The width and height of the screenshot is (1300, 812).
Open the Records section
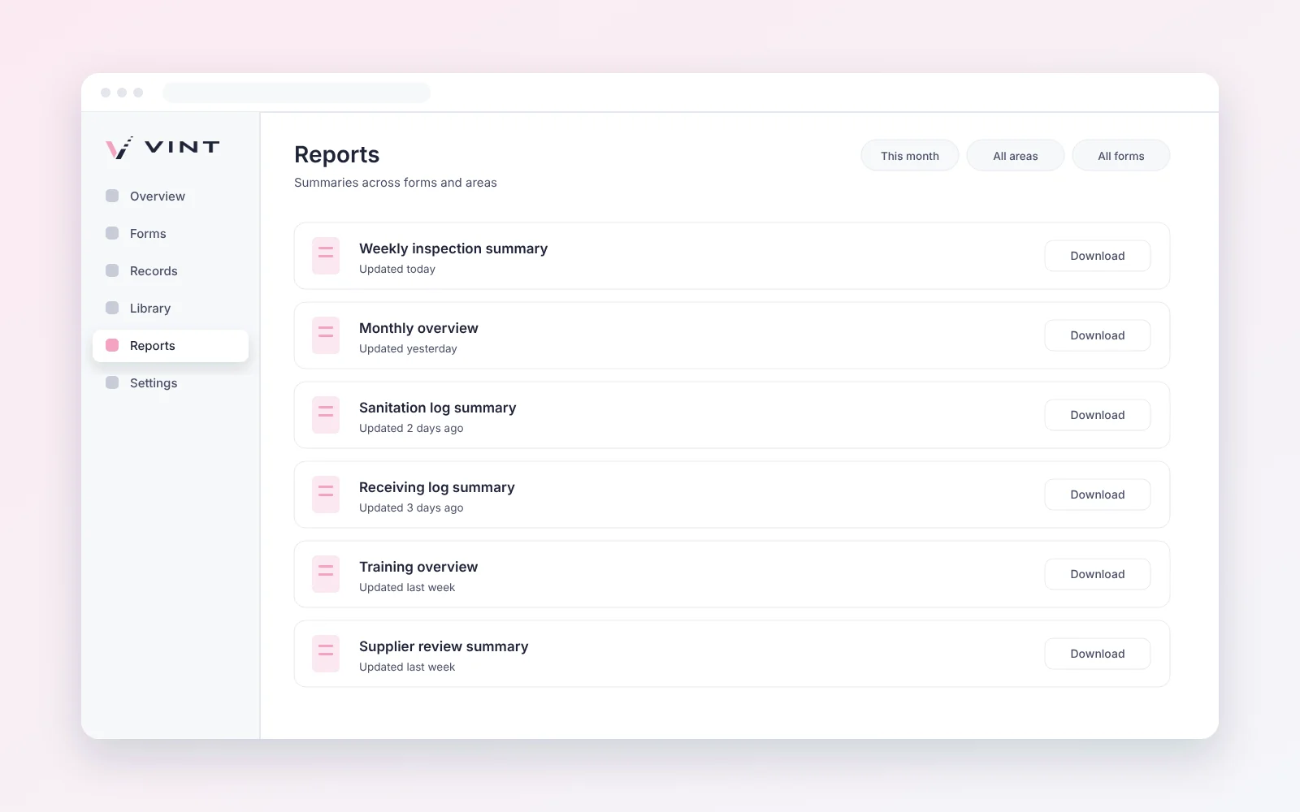click(x=171, y=270)
